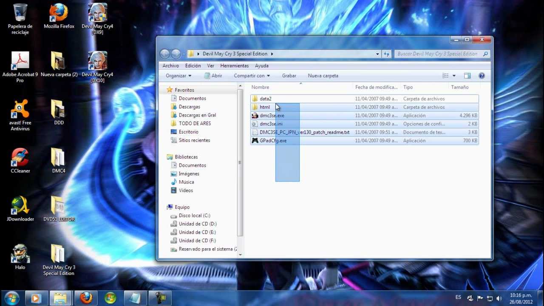
Task: Open DVD51 EDITOR desktop folder
Action: pyautogui.click(x=59, y=209)
